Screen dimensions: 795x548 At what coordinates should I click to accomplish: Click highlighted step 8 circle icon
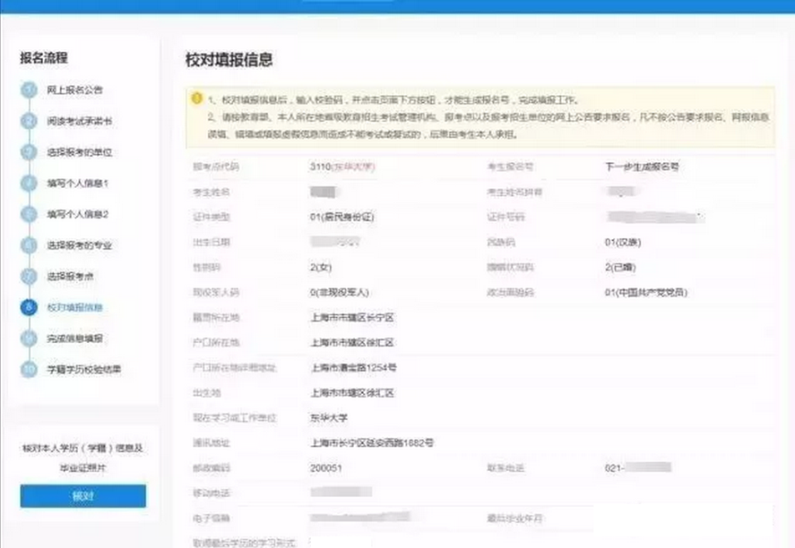[x=28, y=307]
